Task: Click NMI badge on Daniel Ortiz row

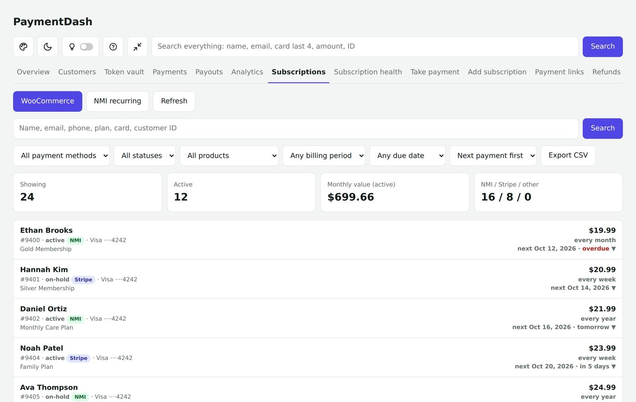Action: pos(76,319)
